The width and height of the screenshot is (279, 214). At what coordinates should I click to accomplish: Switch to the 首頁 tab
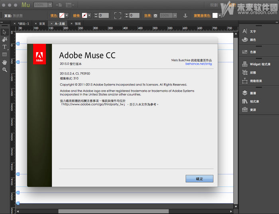coord(42,24)
